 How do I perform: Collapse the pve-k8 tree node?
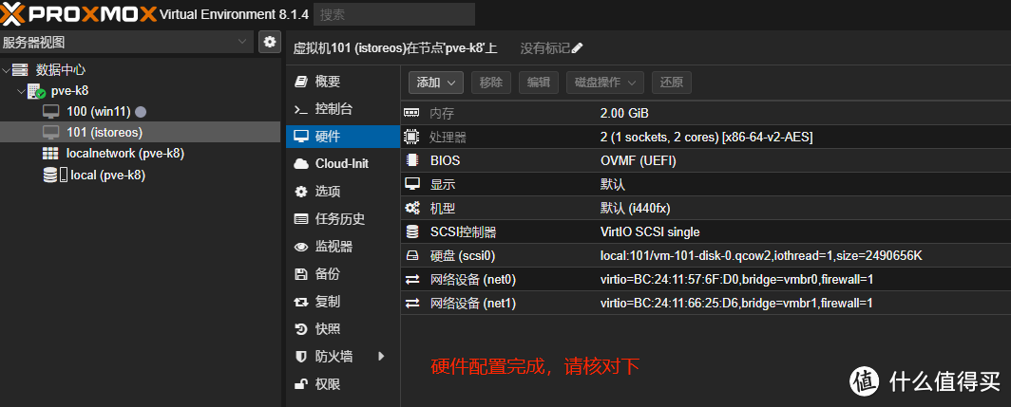tap(21, 91)
